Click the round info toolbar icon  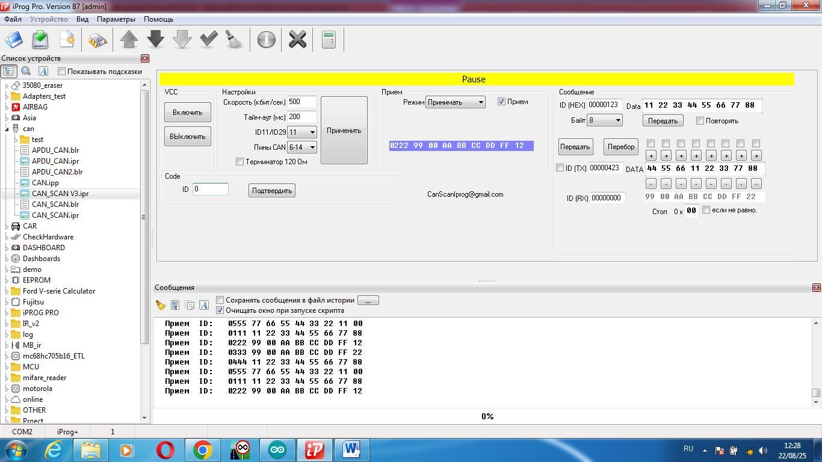266,40
